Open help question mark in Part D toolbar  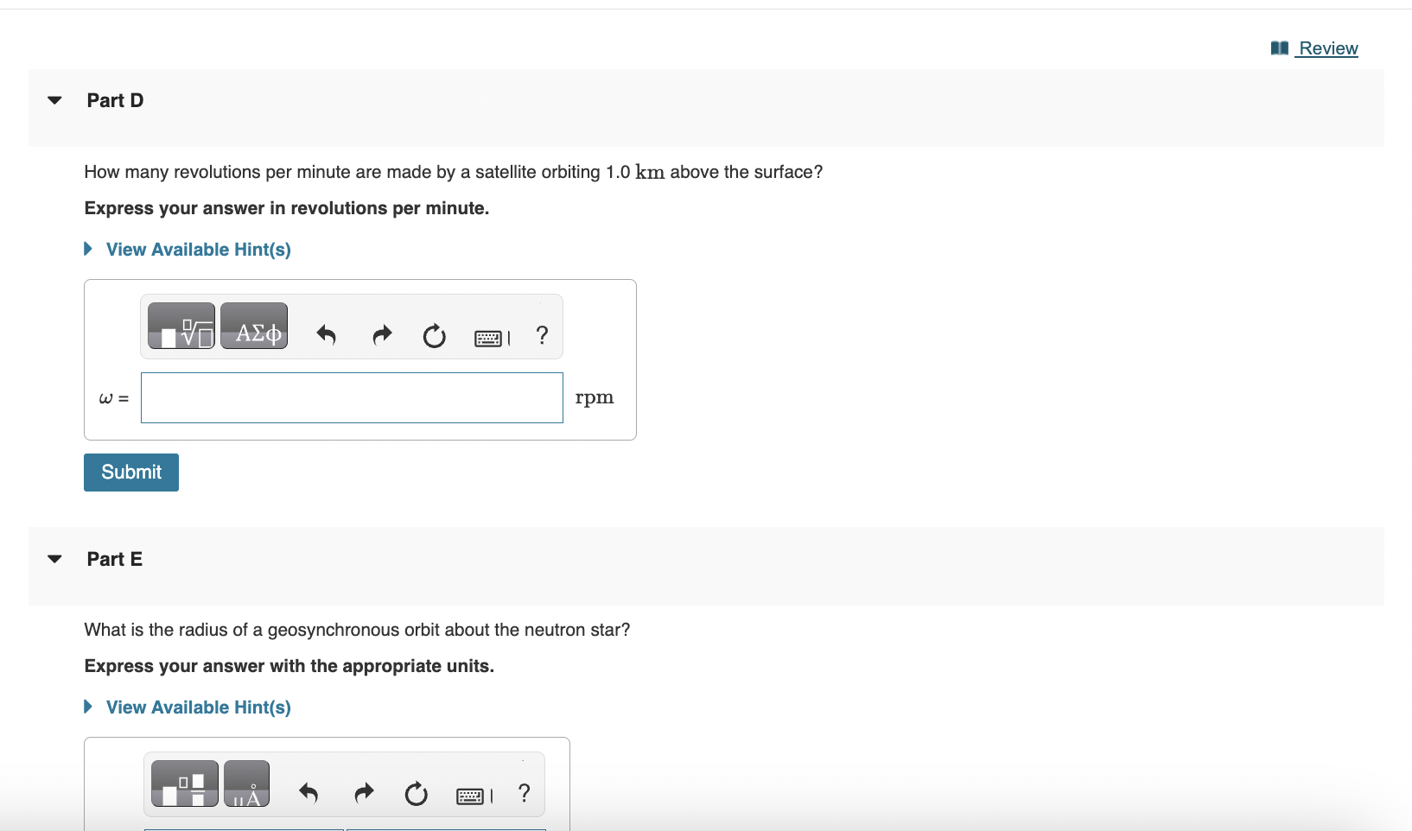click(542, 335)
